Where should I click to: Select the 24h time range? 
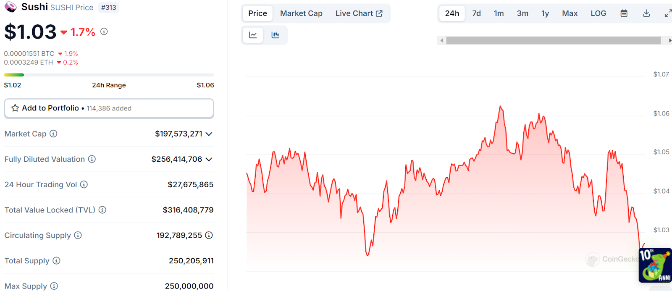[x=452, y=13]
